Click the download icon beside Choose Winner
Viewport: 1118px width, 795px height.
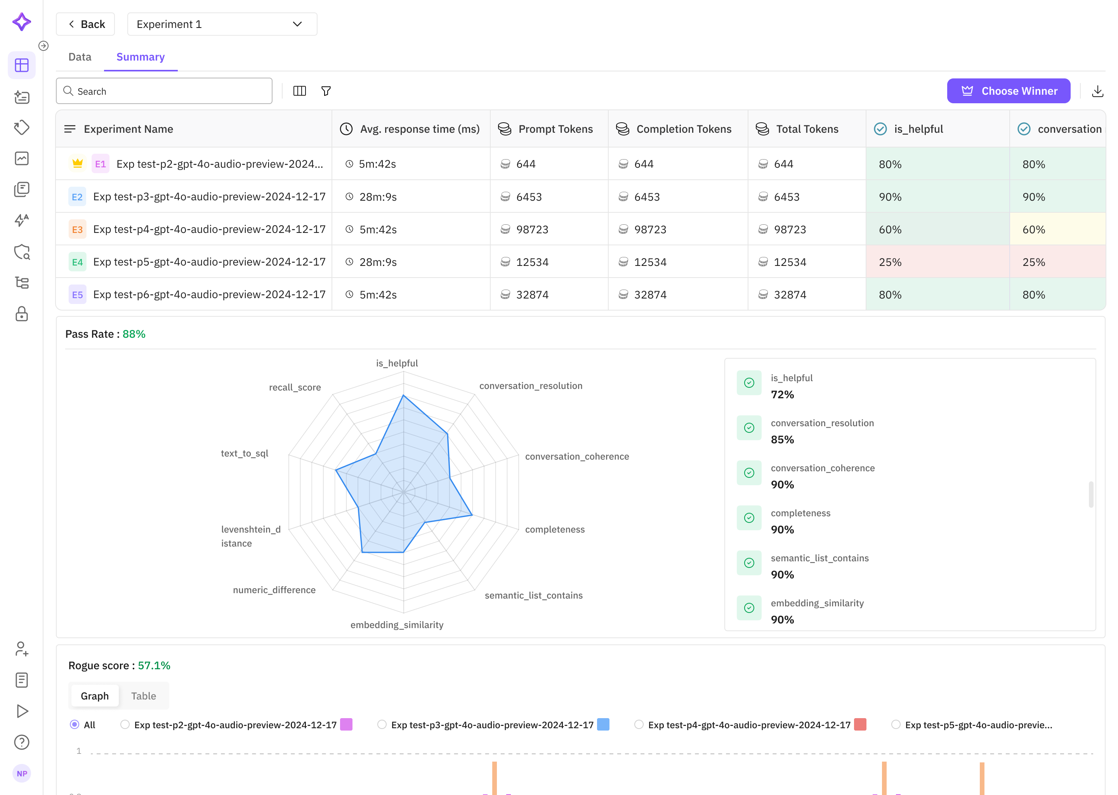click(1097, 91)
